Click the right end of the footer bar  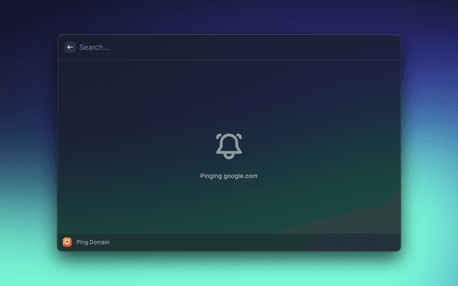point(379,242)
